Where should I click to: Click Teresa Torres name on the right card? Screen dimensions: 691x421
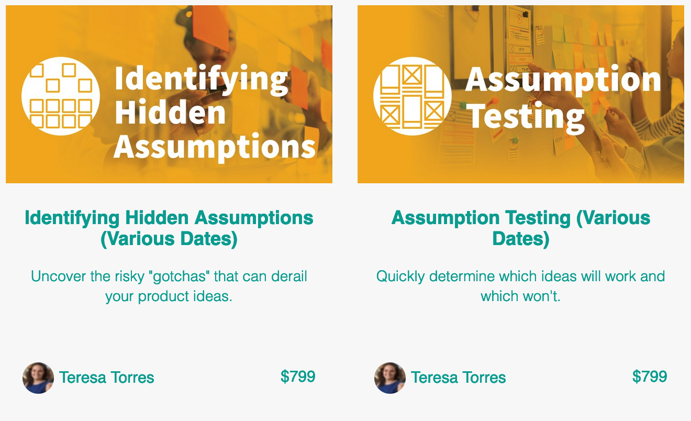[459, 378]
